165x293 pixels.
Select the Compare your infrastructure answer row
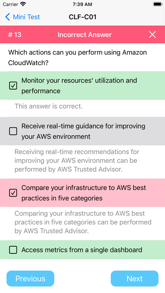82,193
